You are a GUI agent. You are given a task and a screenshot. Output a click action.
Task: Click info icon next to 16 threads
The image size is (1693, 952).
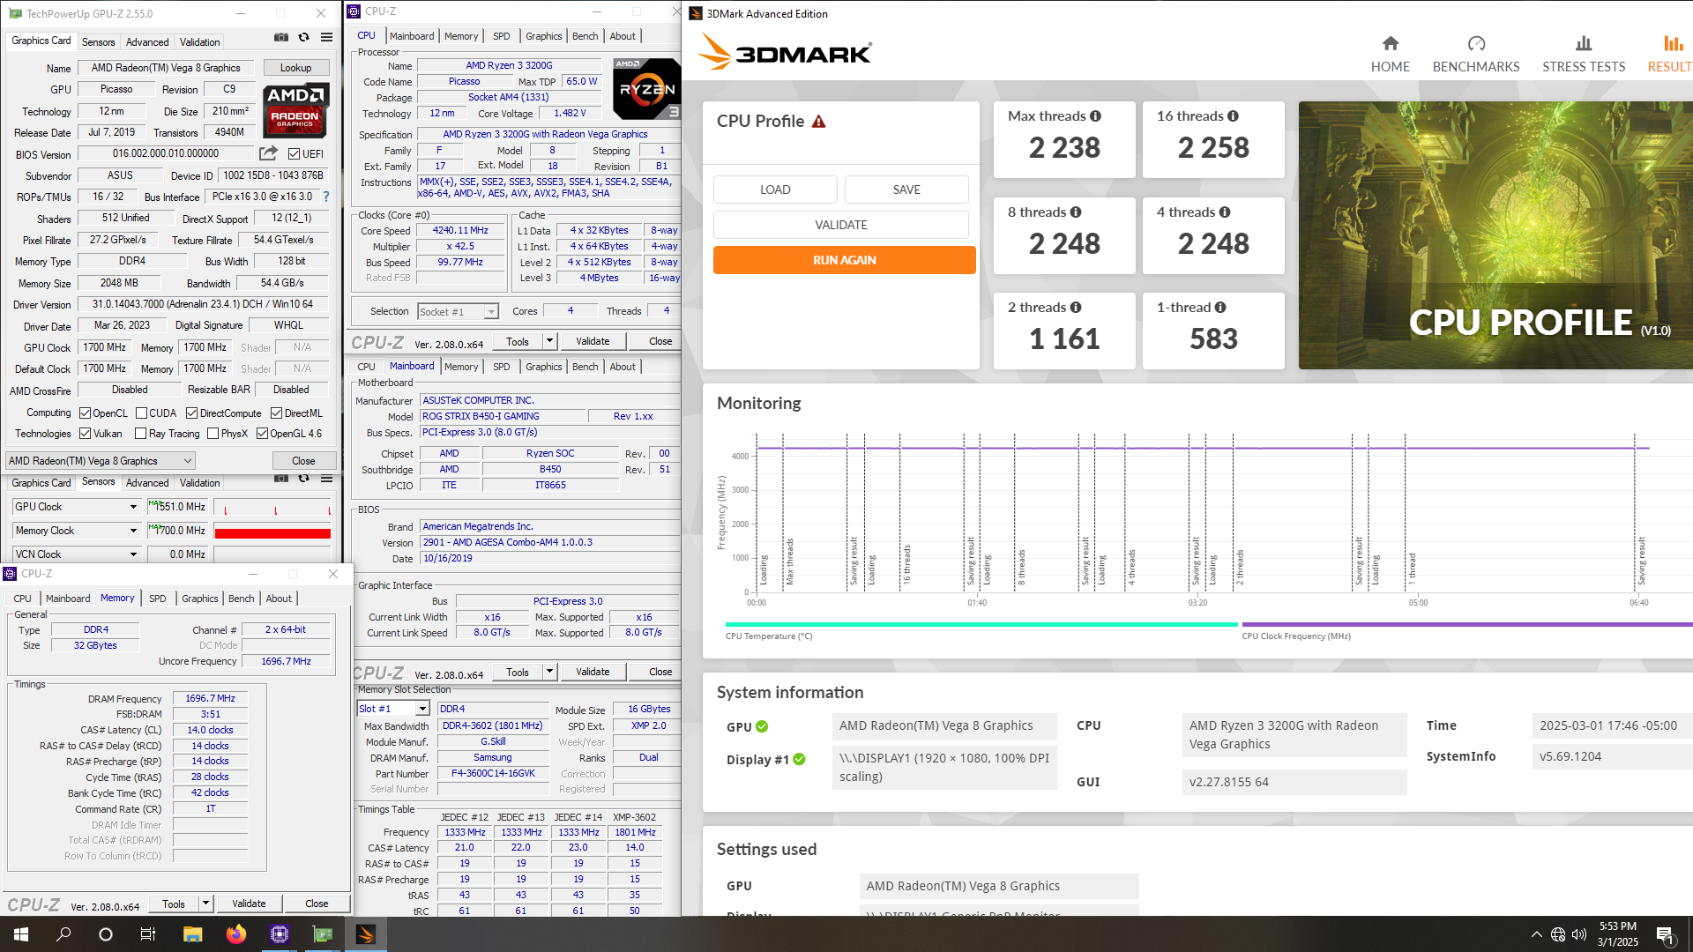1233,116
